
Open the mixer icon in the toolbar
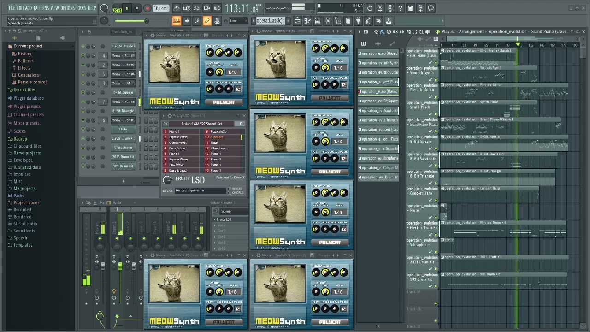click(328, 21)
